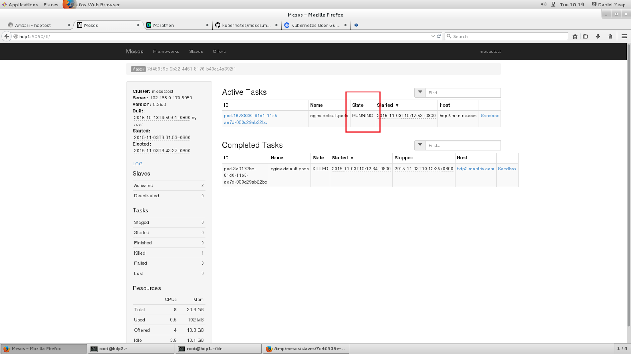Screen dimensions: 631x354
Task: Close the Mesos browser tab
Action: 138,25
